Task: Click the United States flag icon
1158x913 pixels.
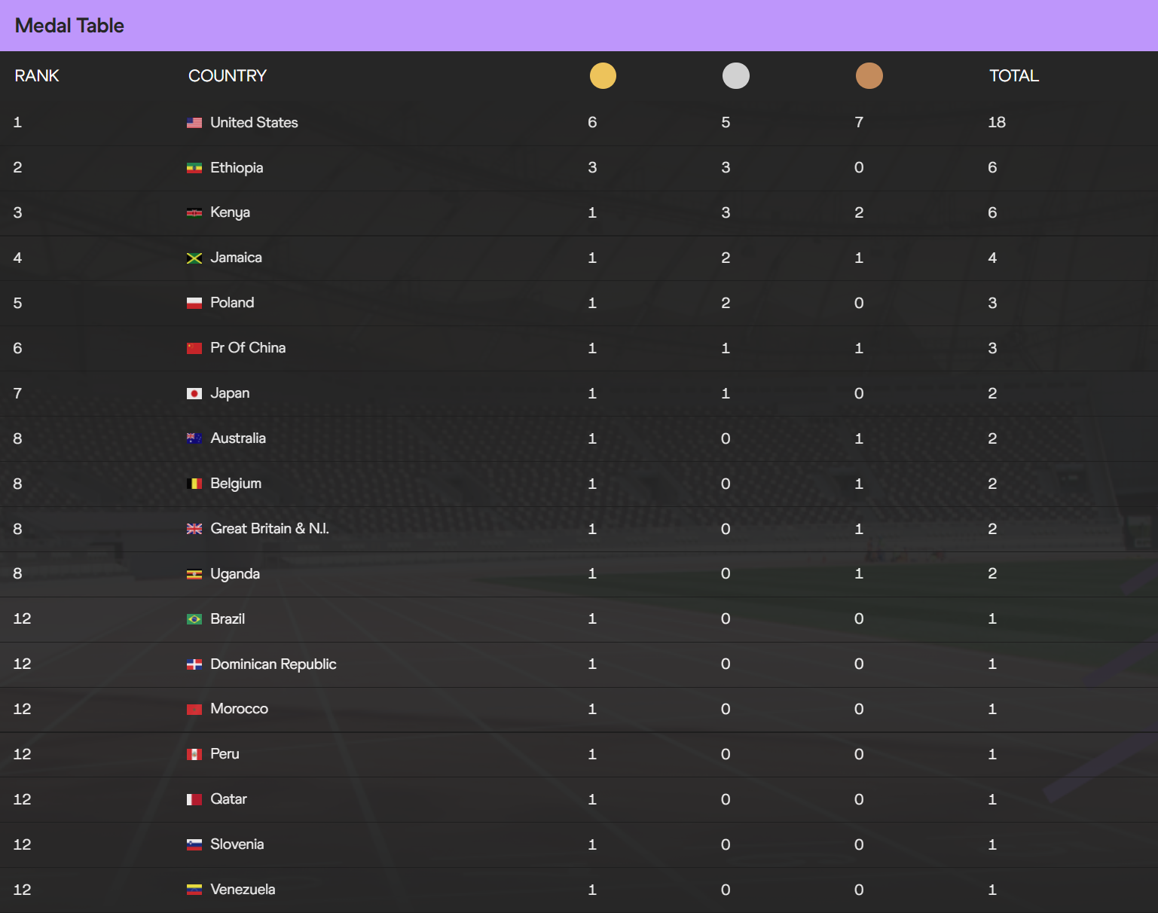Action: (194, 123)
